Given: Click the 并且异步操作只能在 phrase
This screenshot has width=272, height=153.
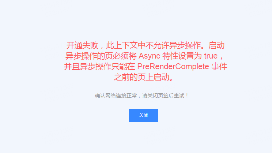Looking at the screenshot, I should click(x=99, y=67).
